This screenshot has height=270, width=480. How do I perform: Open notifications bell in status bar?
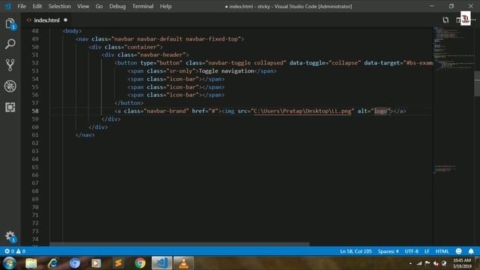tap(471, 251)
